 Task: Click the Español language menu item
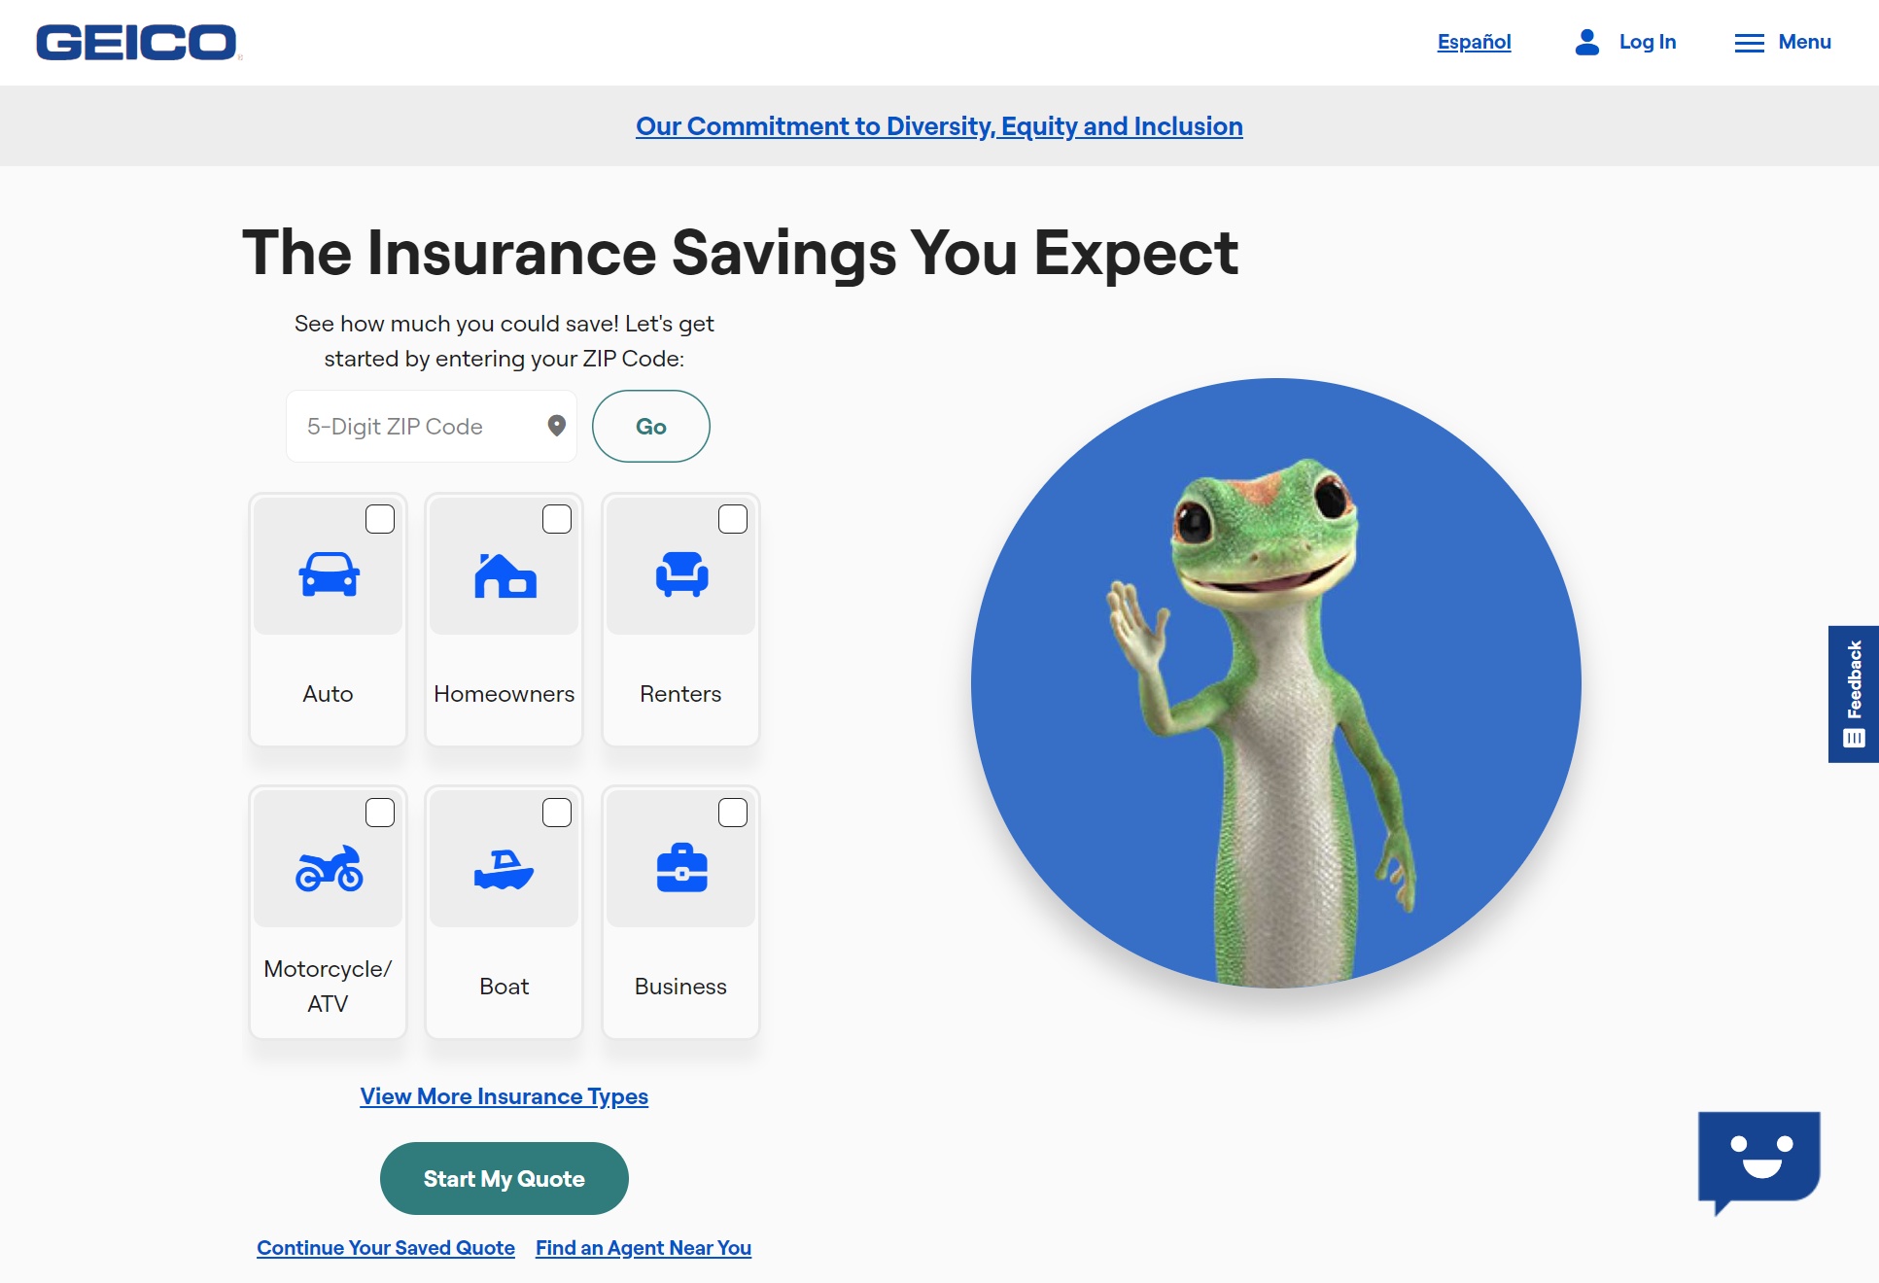click(1474, 42)
